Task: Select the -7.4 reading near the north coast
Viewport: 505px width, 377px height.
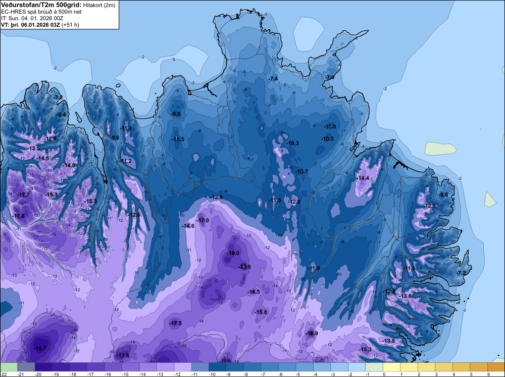Action: tap(273, 79)
